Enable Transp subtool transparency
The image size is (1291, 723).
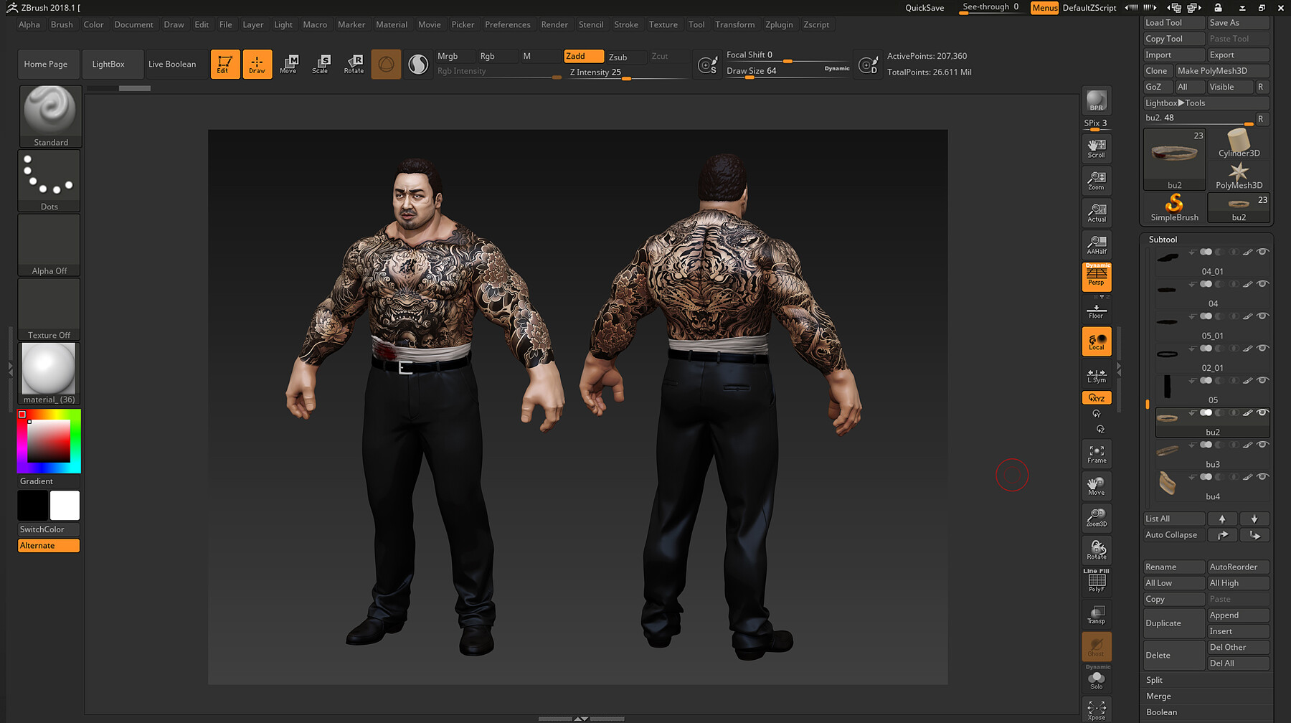coord(1096,613)
